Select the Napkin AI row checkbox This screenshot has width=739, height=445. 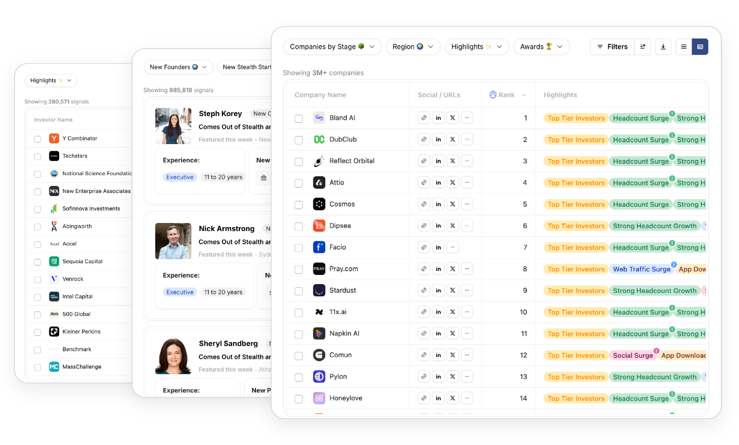tap(299, 334)
